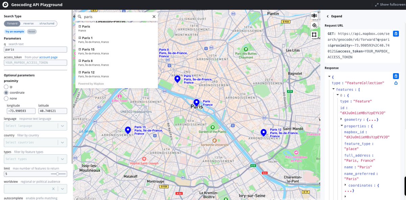Click the Mapbox logo in the header

(x=5, y=4)
